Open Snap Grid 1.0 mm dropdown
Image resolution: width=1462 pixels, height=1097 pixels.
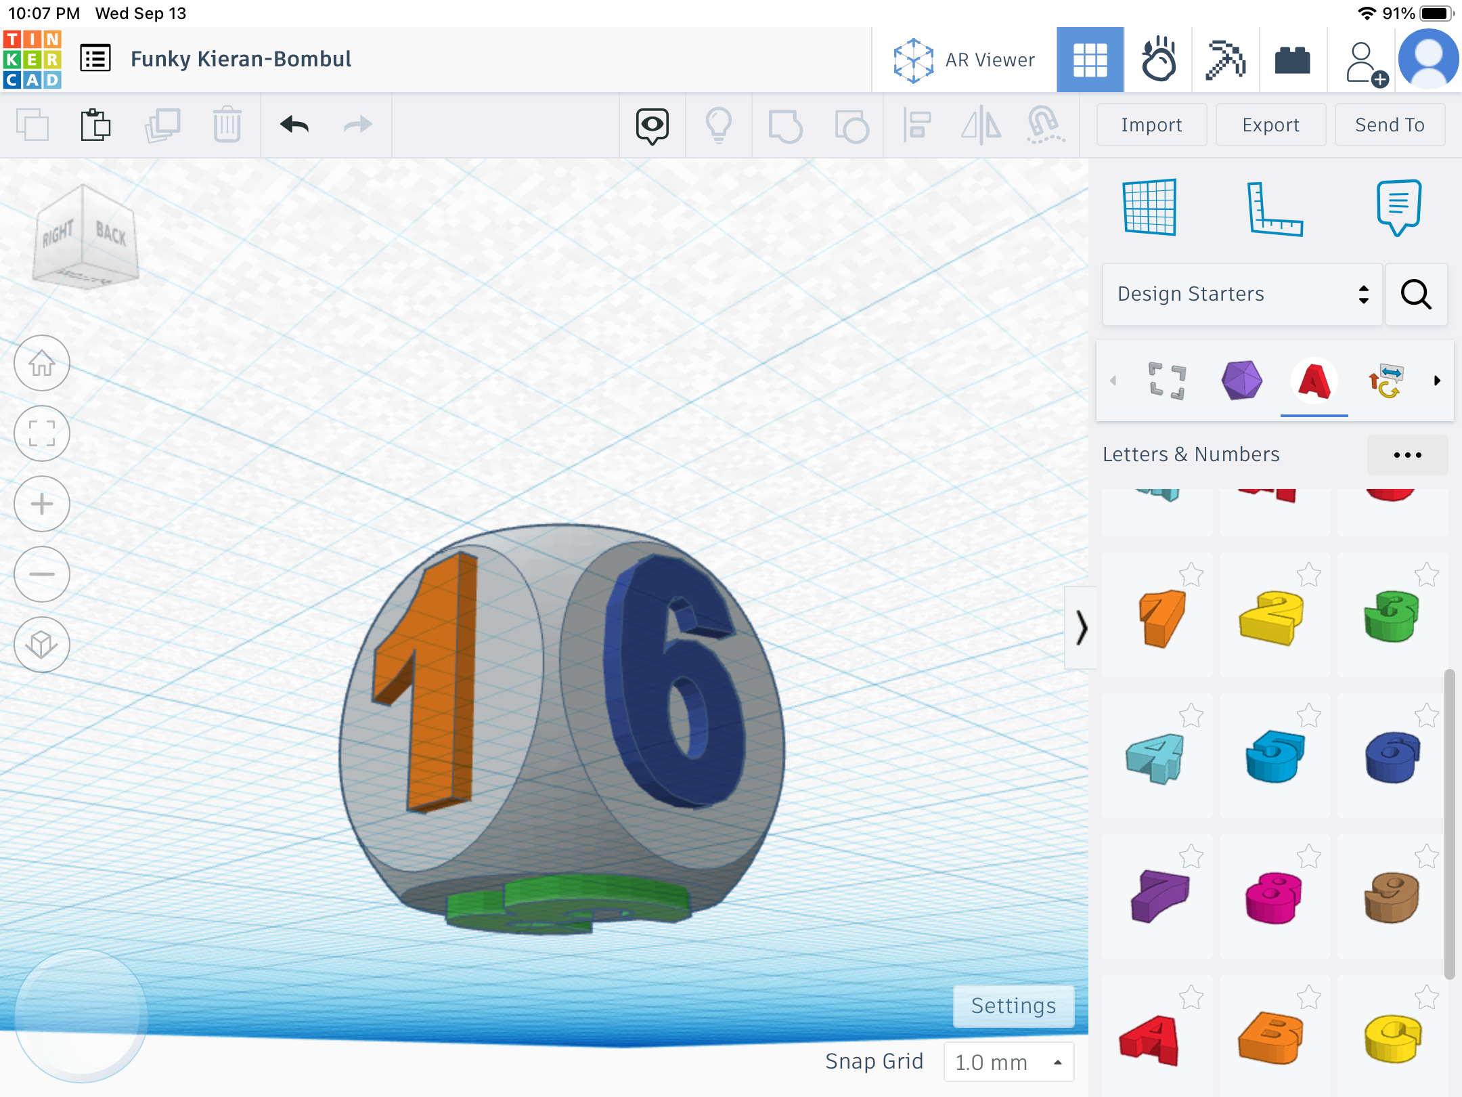pos(1009,1062)
